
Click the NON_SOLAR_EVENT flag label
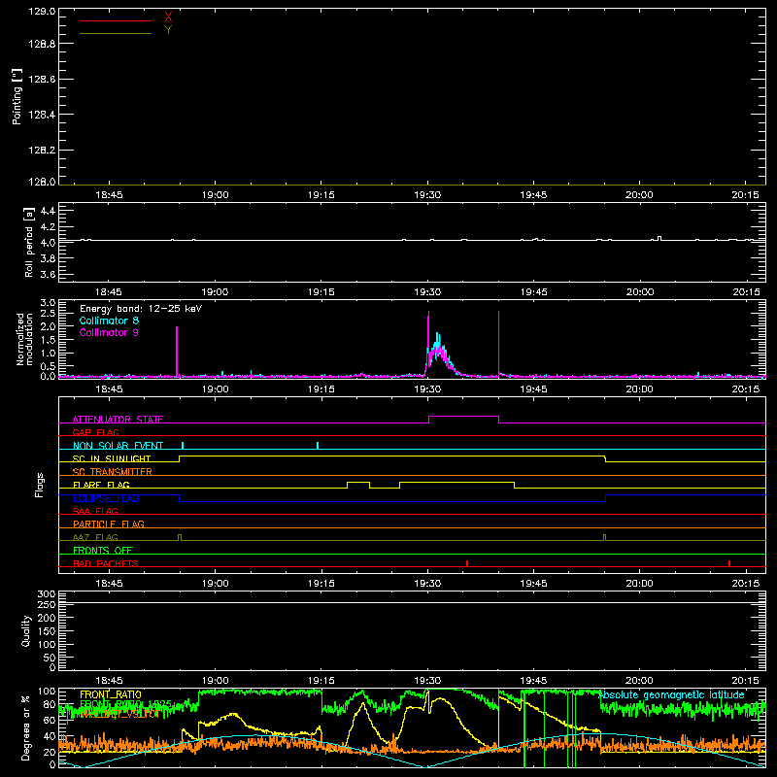tap(118, 446)
